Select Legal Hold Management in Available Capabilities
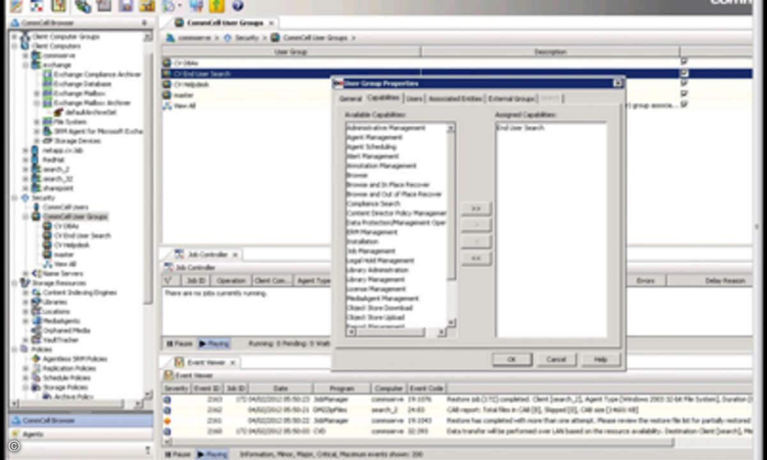This screenshot has height=460, width=767. coord(380,261)
